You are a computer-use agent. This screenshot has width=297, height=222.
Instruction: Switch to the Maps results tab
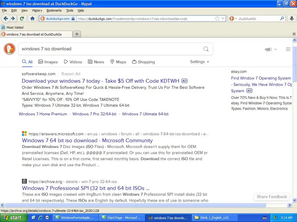[x=118, y=62]
